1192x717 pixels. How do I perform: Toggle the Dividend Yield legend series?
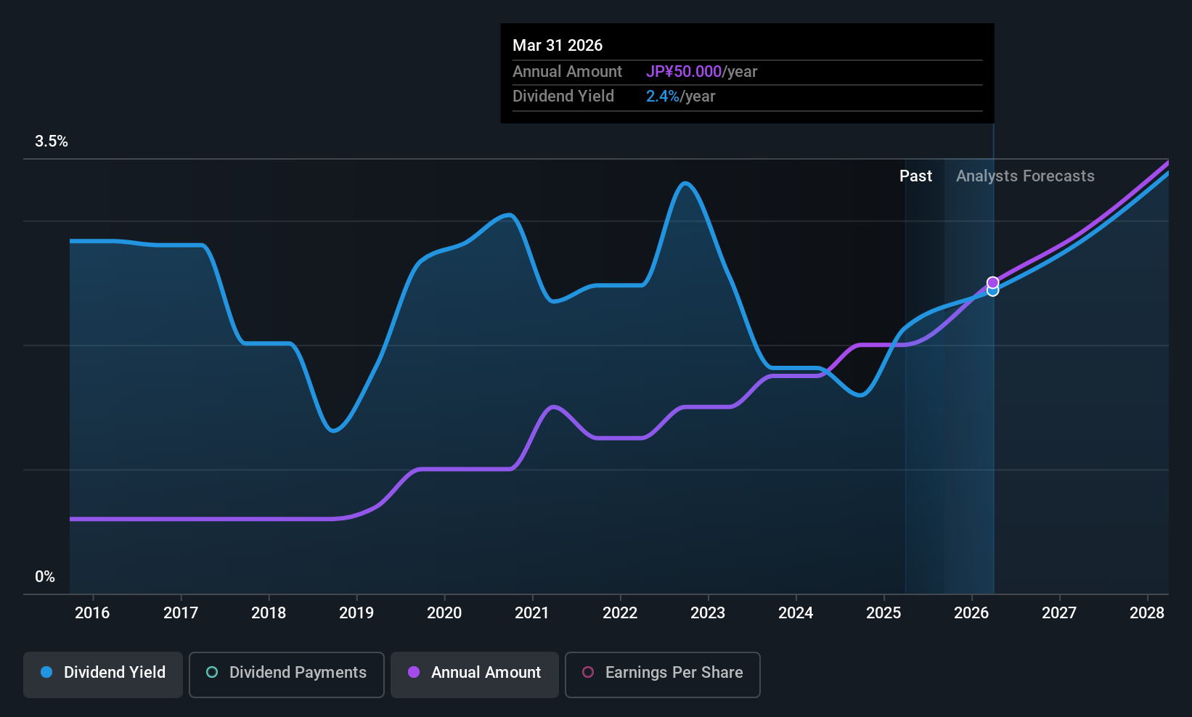103,675
